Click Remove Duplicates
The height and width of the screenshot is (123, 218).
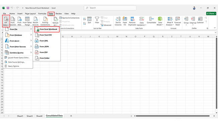(132, 21)
